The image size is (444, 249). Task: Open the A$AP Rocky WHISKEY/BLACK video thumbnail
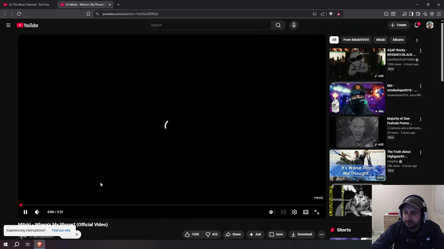pyautogui.click(x=357, y=63)
